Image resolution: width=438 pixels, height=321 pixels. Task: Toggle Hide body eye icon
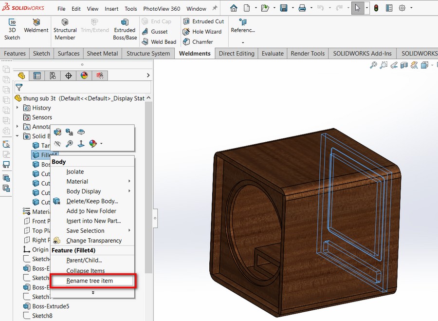(57, 144)
